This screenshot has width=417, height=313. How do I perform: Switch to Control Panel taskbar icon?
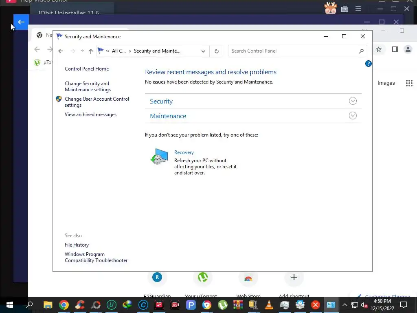[x=331, y=305]
